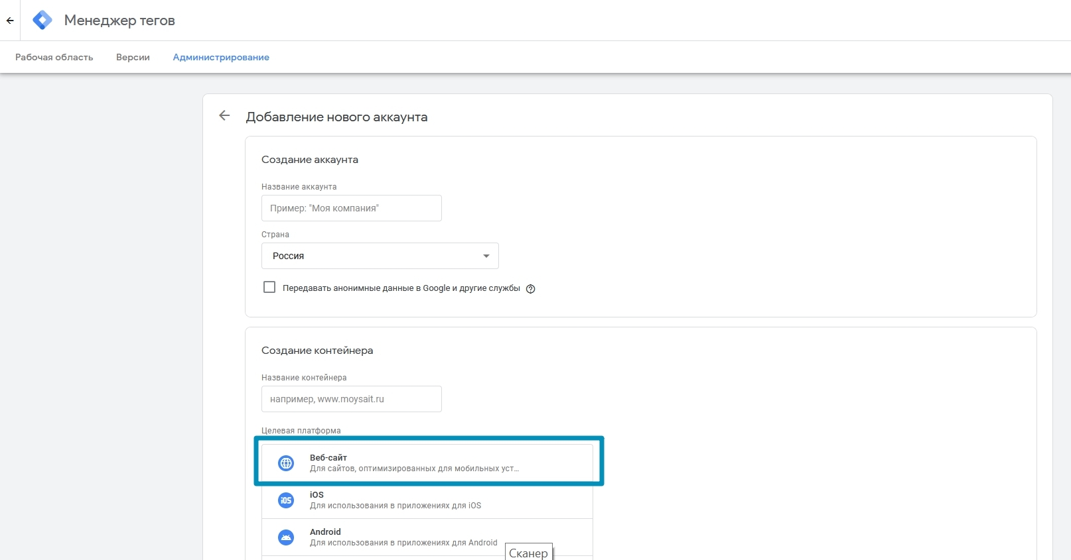The image size is (1071, 560).
Task: Click the help question mark icon after Передавать анонимные данные
Action: tap(530, 289)
